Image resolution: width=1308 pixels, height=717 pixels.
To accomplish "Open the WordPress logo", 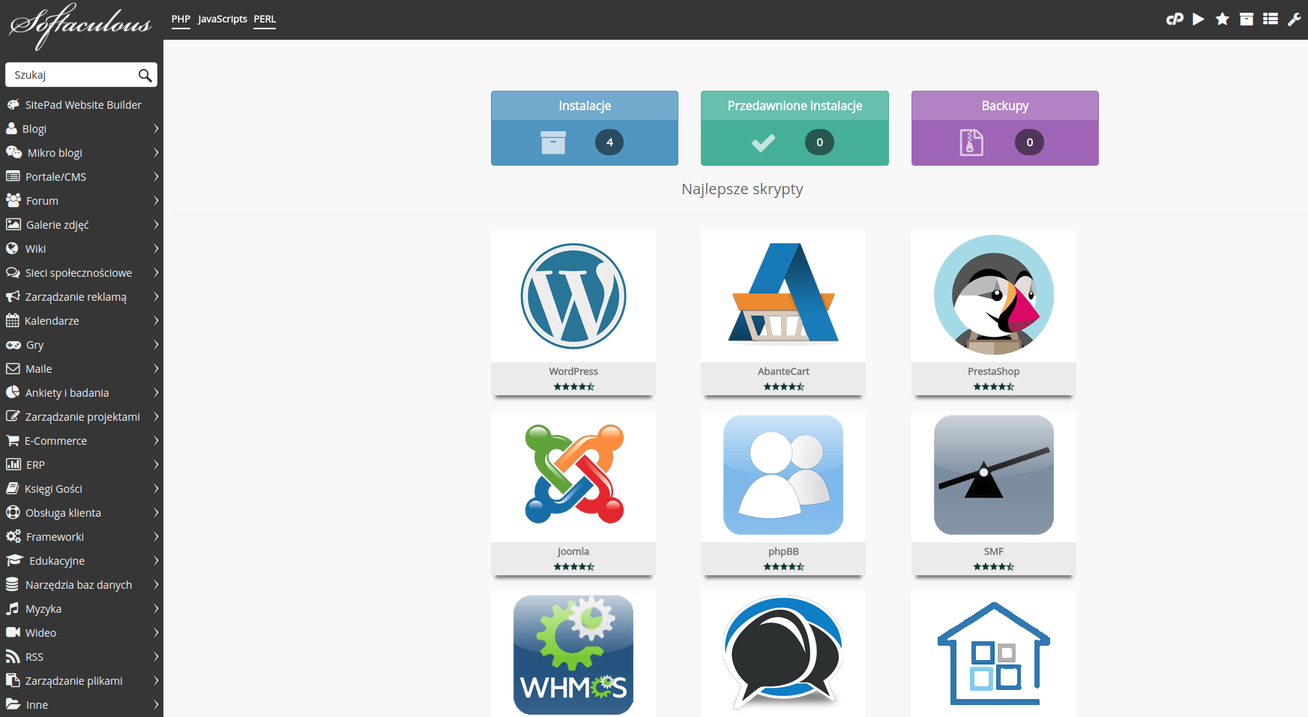I will point(573,296).
